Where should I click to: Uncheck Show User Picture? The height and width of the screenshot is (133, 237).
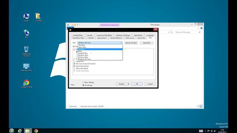[x=74, y=66]
